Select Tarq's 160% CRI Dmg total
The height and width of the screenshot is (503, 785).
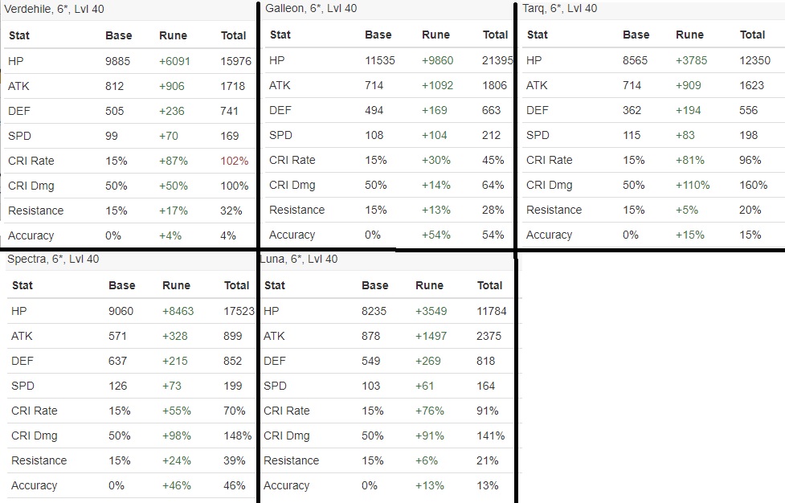click(754, 185)
